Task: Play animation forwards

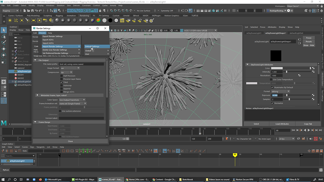Action: [x=309, y=130]
